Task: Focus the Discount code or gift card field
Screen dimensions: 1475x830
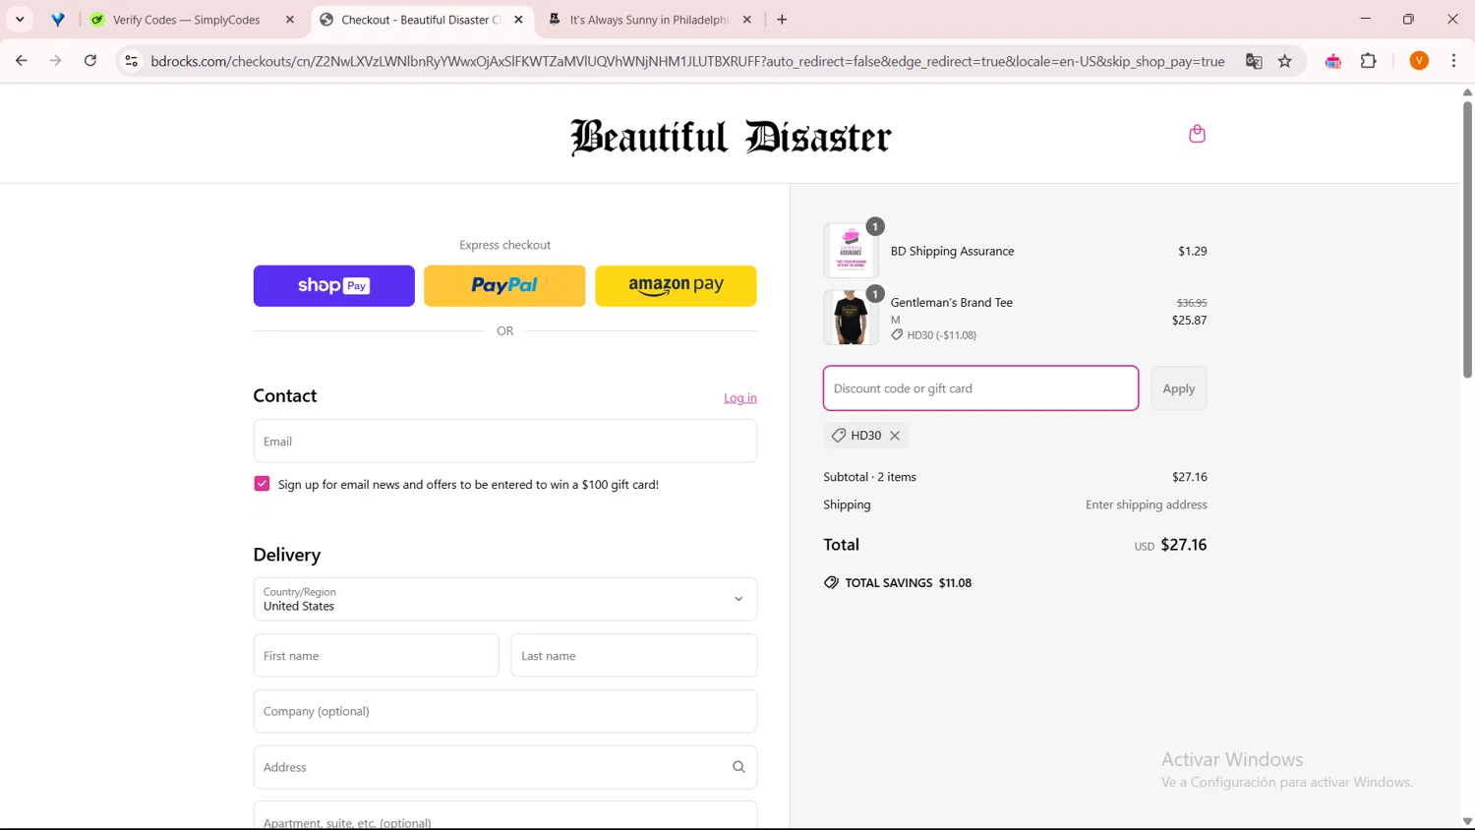Action: (980, 388)
